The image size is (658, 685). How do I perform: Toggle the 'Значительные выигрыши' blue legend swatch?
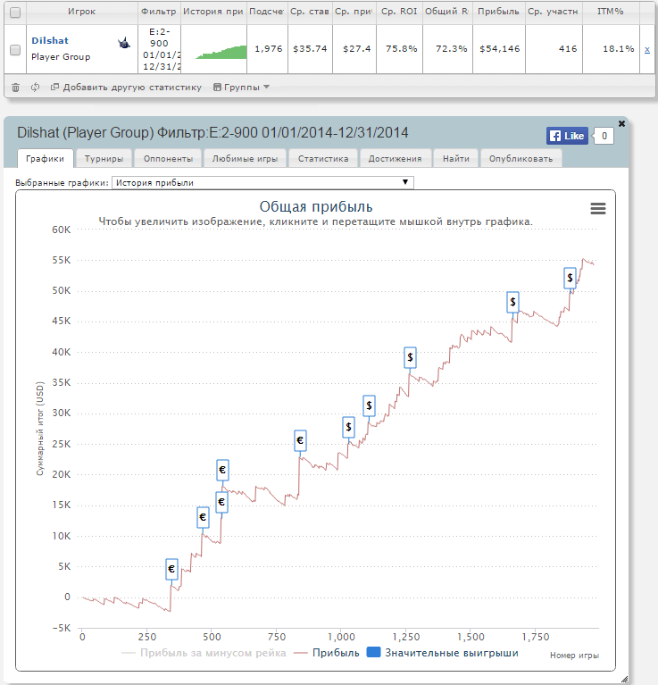click(373, 653)
